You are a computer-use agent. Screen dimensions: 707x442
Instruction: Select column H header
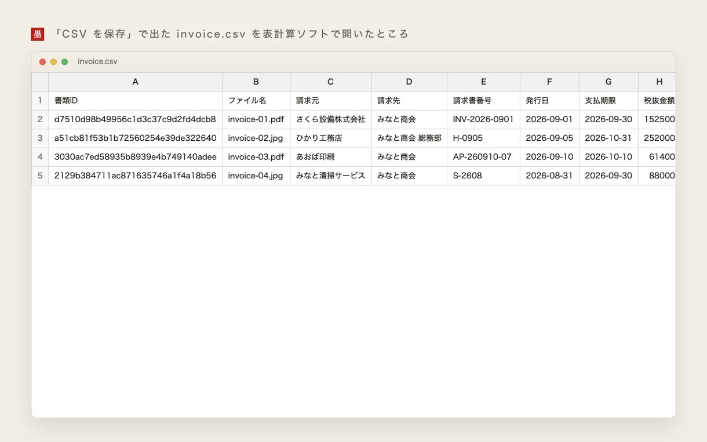pos(657,82)
